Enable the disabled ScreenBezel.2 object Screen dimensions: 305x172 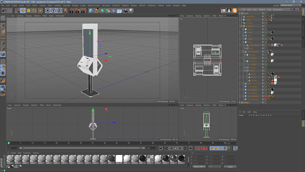[266, 96]
